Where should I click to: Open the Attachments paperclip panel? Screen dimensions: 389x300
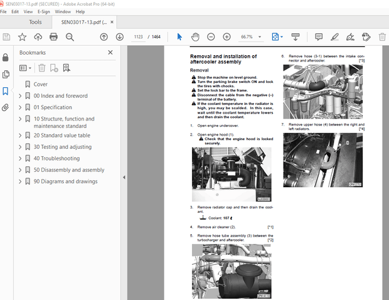pyautogui.click(x=6, y=107)
